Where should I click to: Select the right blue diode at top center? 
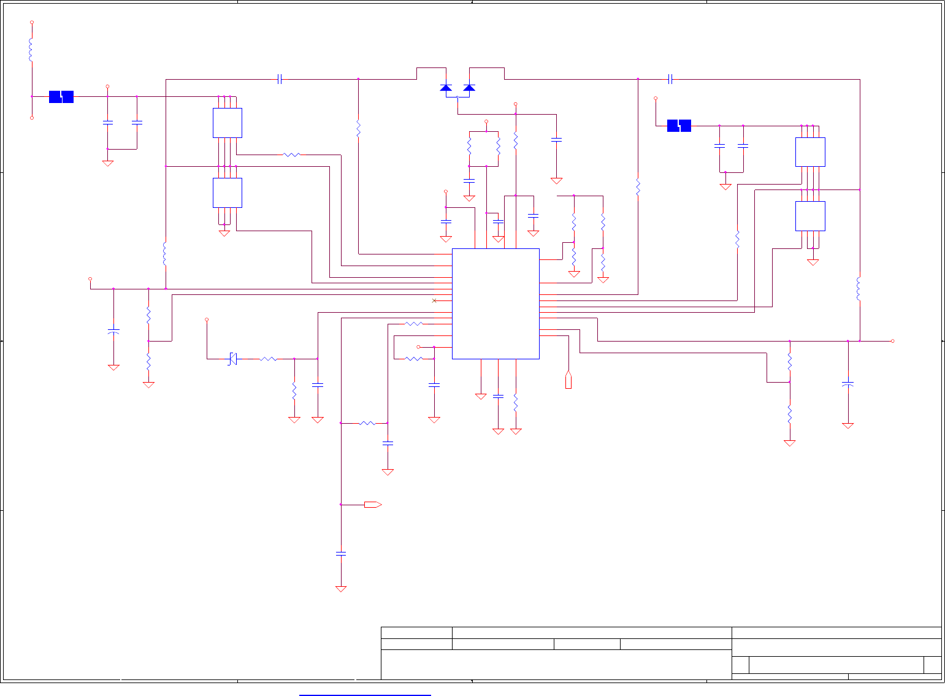tap(469, 88)
